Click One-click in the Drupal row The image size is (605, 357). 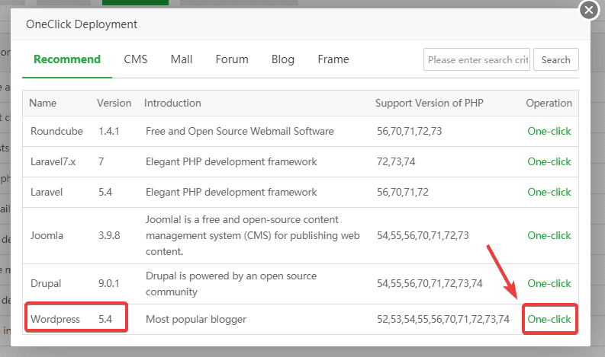(549, 283)
